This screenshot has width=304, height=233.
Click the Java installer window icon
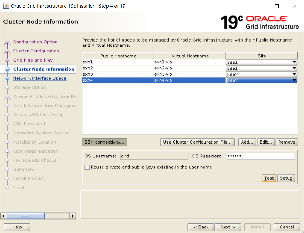(6, 6)
